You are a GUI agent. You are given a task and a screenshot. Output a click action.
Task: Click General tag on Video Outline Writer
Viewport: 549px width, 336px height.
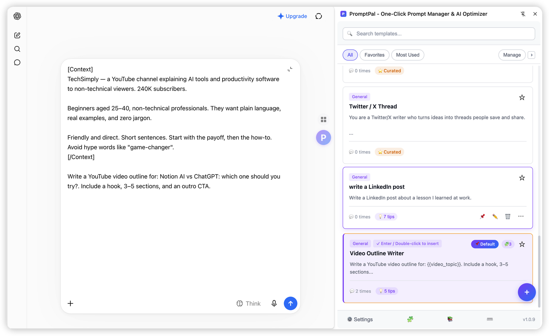361,243
